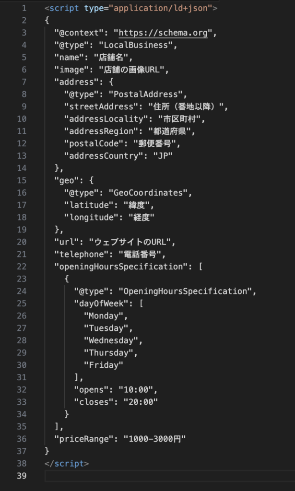Screen dimensions: 295x491
Task: Click the opening script tag name
Action: coord(64,9)
